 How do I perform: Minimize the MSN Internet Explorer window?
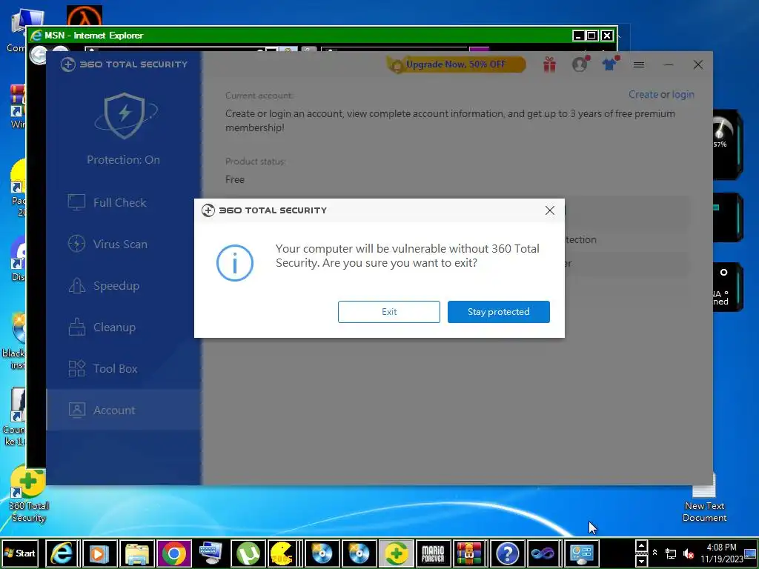click(578, 36)
